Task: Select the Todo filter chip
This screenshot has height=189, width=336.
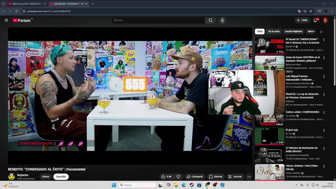Action: 260,31
